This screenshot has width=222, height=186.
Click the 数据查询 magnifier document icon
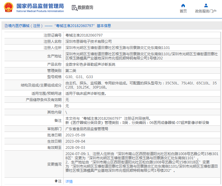[x=74, y=7]
